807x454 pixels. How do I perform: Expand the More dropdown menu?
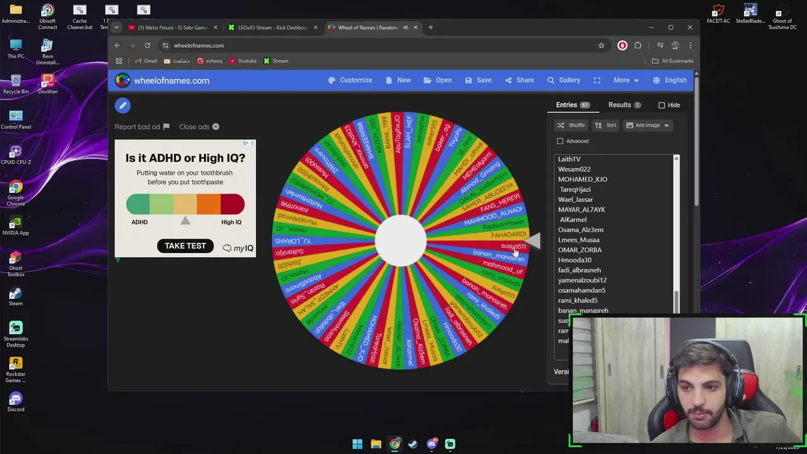pos(626,80)
